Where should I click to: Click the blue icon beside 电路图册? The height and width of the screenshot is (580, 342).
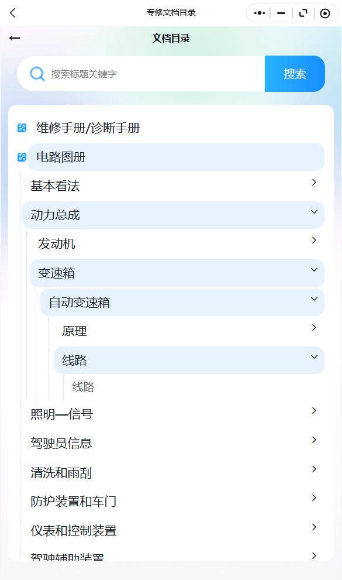pos(22,157)
